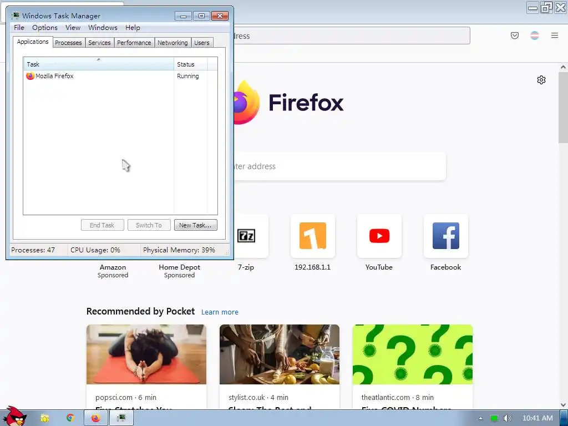Click the Chrome icon in the taskbar
The width and height of the screenshot is (568, 426).
[70, 418]
